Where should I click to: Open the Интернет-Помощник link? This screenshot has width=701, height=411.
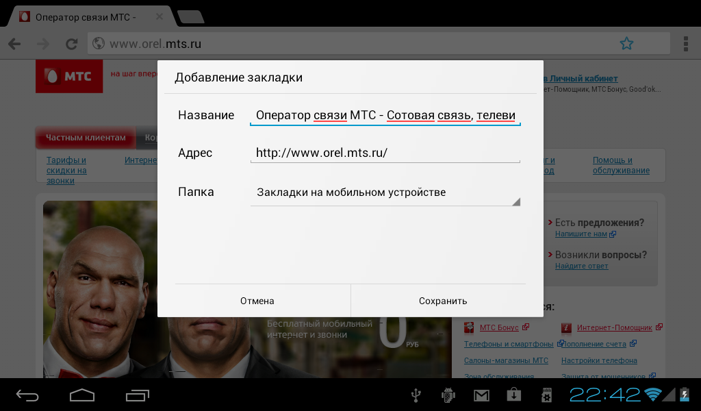(614, 328)
